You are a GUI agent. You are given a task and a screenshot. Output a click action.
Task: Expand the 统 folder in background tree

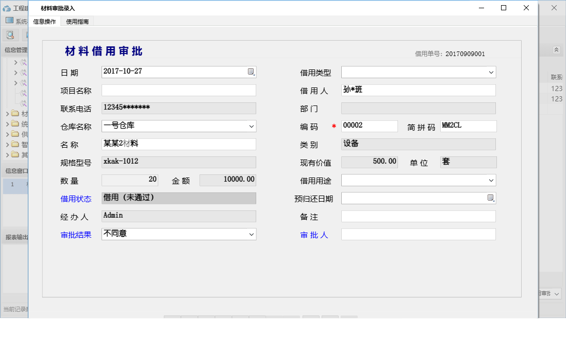pos(7,124)
